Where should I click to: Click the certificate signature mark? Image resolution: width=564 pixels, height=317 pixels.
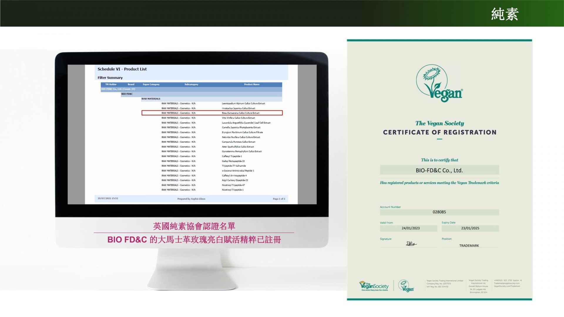coord(411,244)
